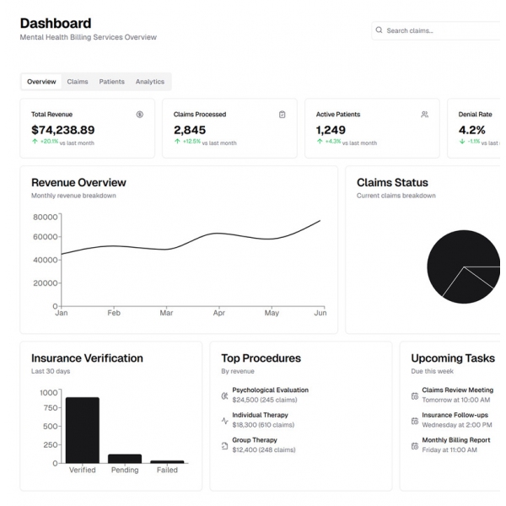Click the Individual Therapy activity icon
Viewport: 506px width, 506px height.
coord(224,420)
